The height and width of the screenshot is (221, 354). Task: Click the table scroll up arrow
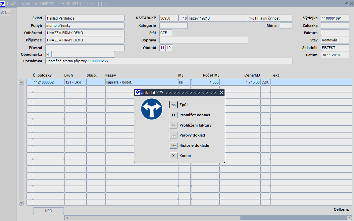click(x=21, y=82)
